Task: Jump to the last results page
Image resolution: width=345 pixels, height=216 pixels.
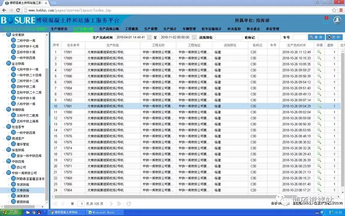Action: coord(118,204)
